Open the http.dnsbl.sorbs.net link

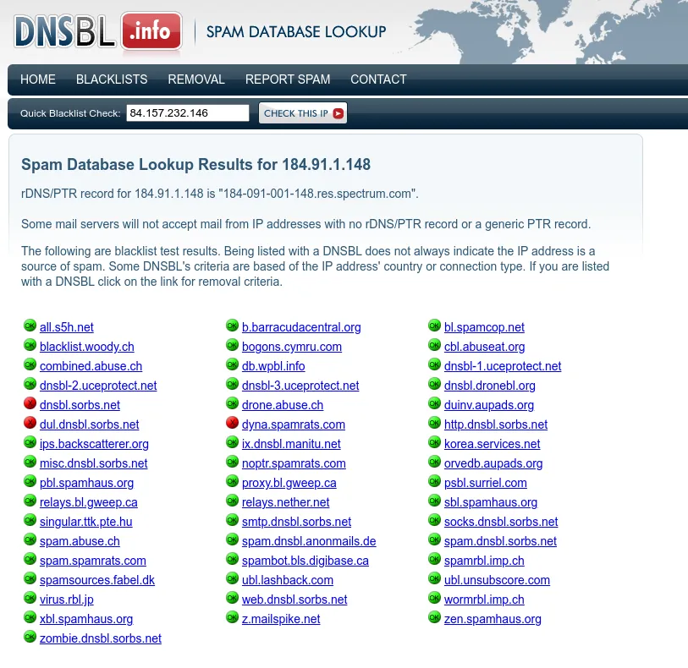point(495,424)
